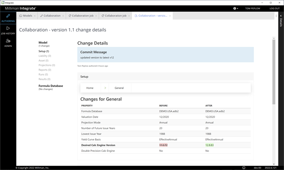Click the scrollbar down arrow
The height and width of the screenshot is (170, 284).
click(x=274, y=164)
